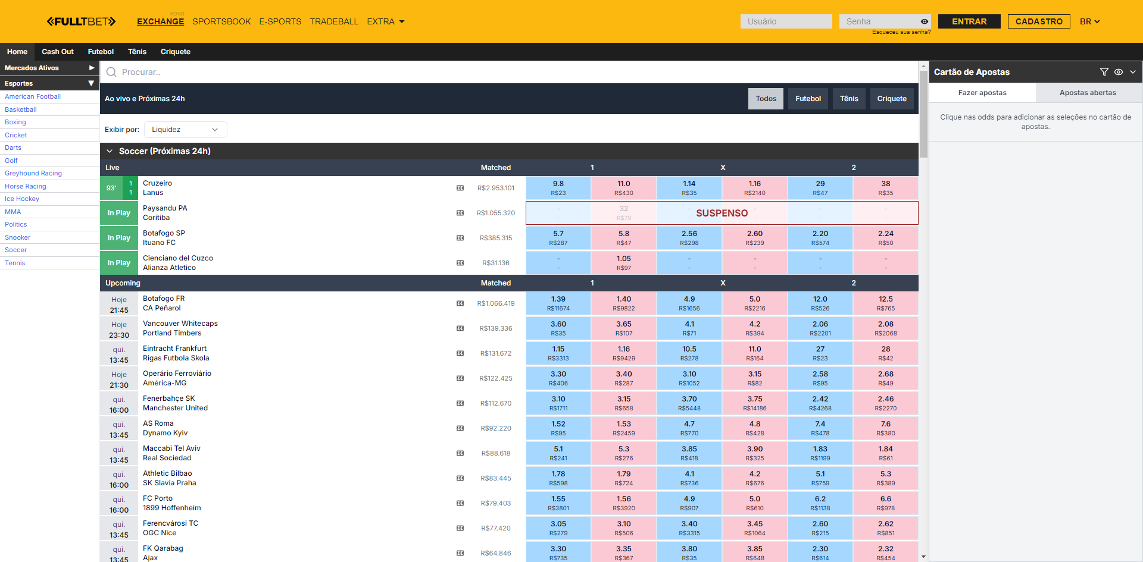Open American Football in sports list
This screenshot has height=562, width=1143.
click(x=33, y=96)
